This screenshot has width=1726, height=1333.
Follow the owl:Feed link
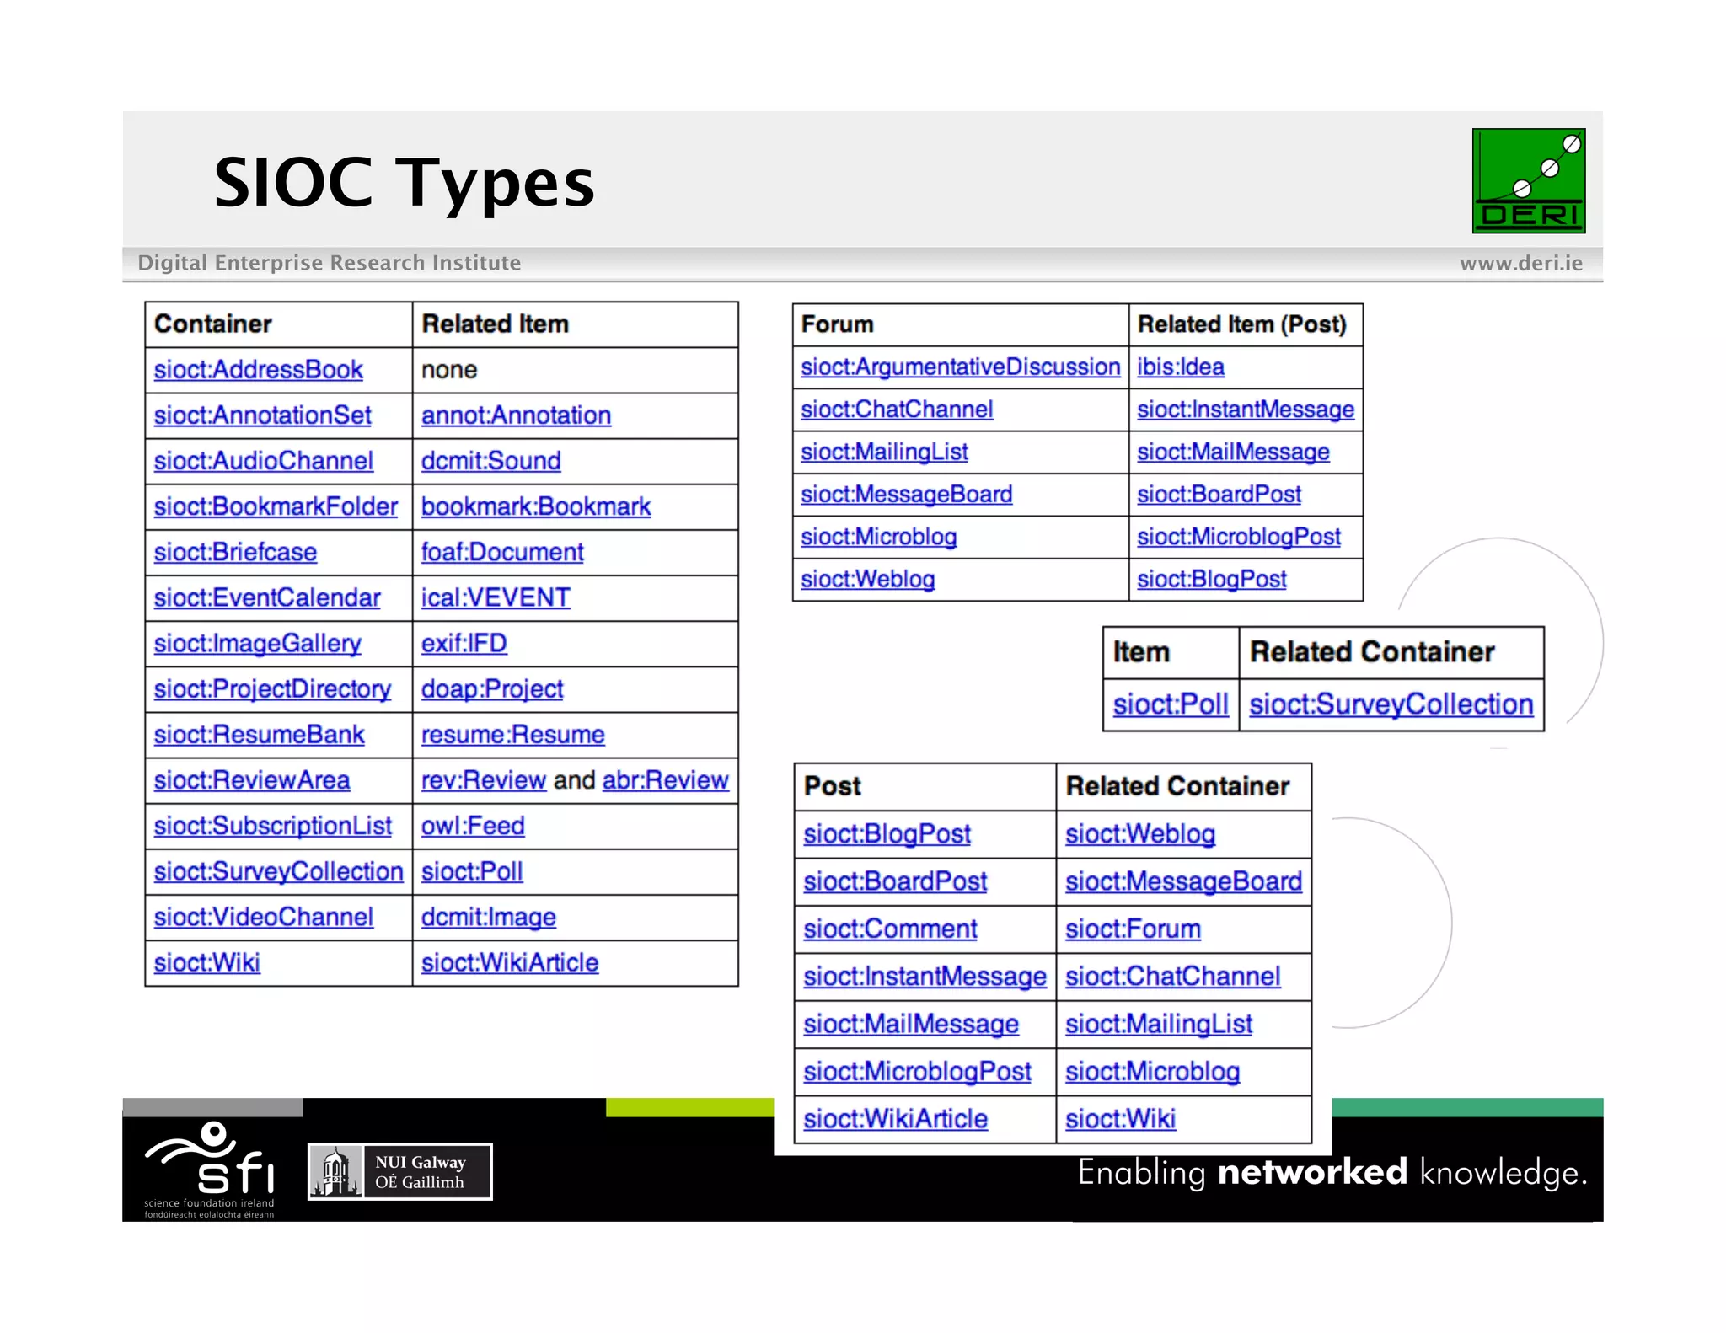(473, 826)
